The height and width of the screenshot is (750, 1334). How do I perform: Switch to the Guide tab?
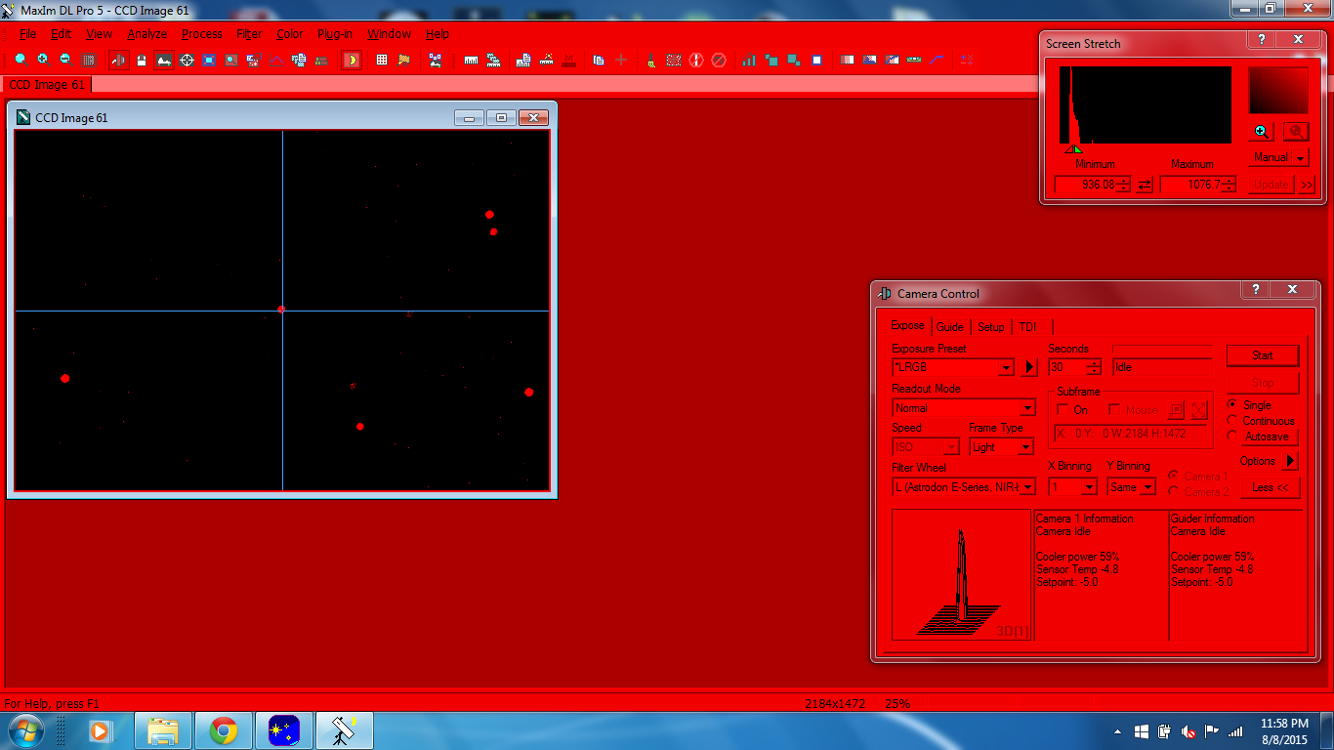[949, 327]
